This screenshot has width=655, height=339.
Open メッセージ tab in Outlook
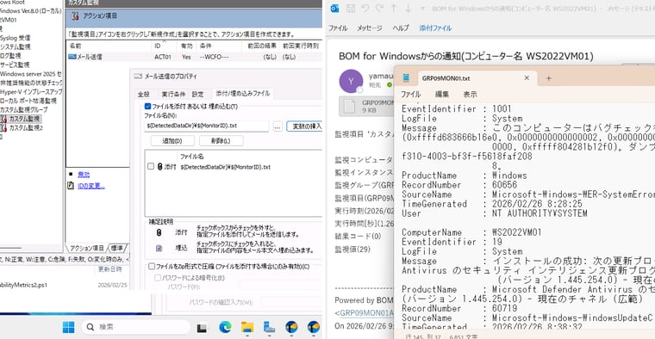369,28
